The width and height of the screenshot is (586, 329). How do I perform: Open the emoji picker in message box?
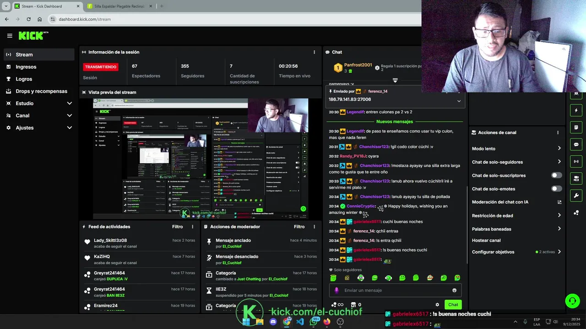[454, 290]
